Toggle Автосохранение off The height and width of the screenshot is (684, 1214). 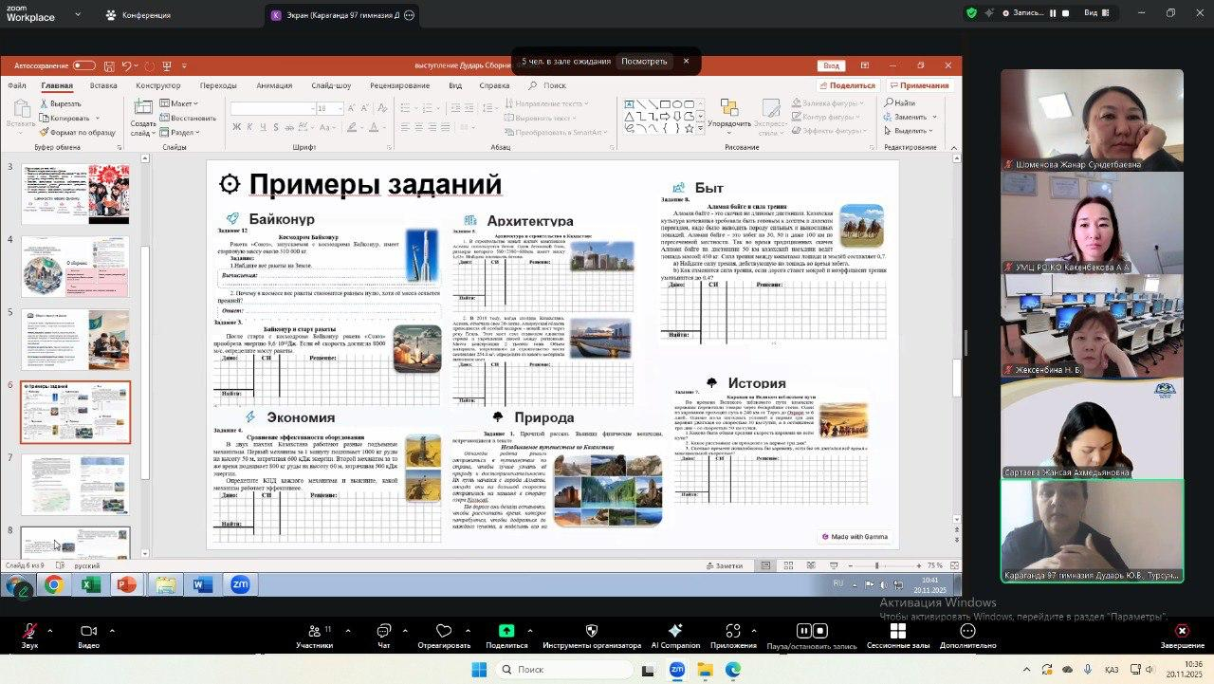[83, 65]
